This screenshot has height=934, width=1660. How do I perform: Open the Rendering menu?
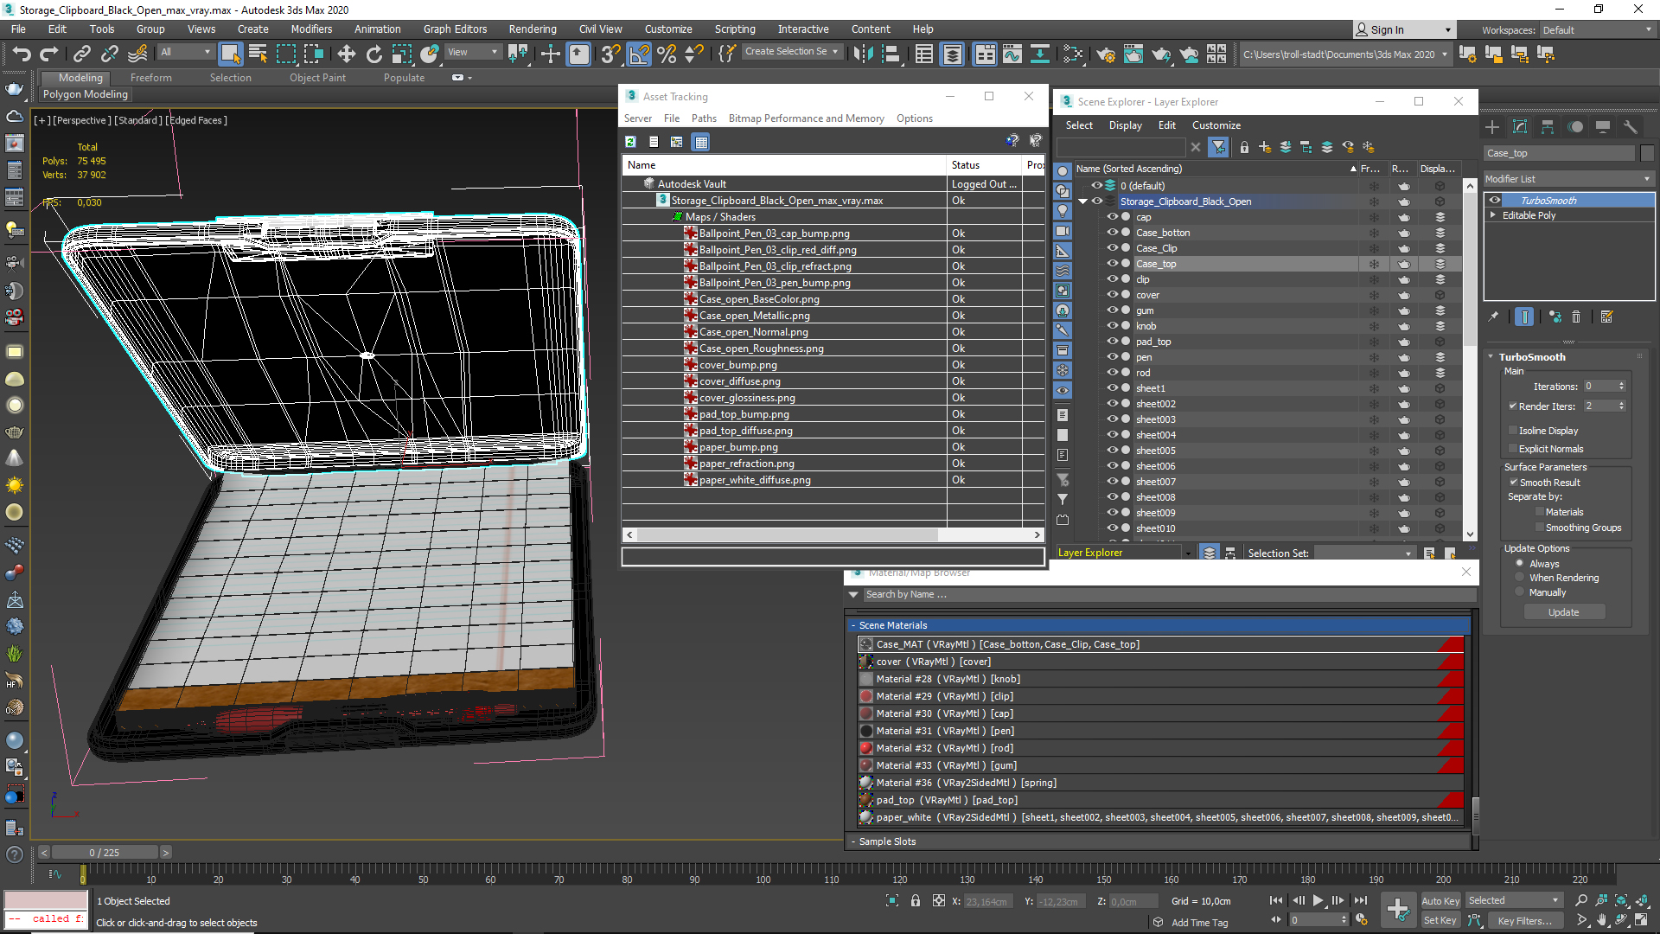pyautogui.click(x=533, y=29)
